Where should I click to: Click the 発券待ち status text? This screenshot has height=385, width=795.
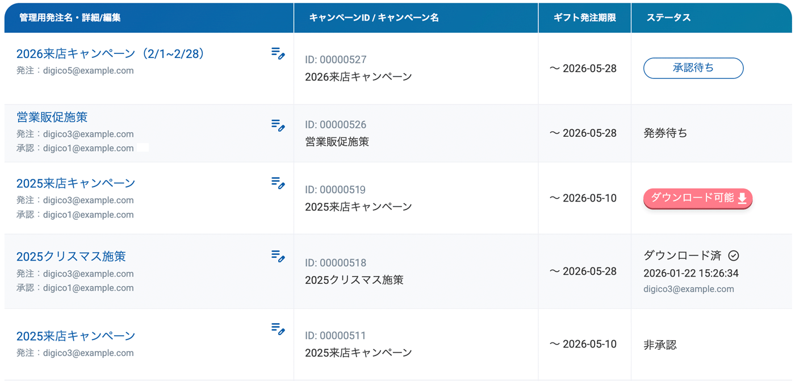click(665, 133)
